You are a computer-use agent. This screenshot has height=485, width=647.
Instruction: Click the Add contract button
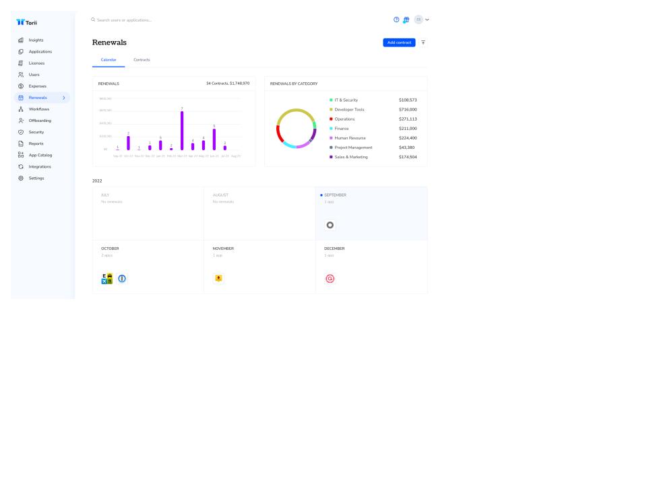click(x=399, y=42)
